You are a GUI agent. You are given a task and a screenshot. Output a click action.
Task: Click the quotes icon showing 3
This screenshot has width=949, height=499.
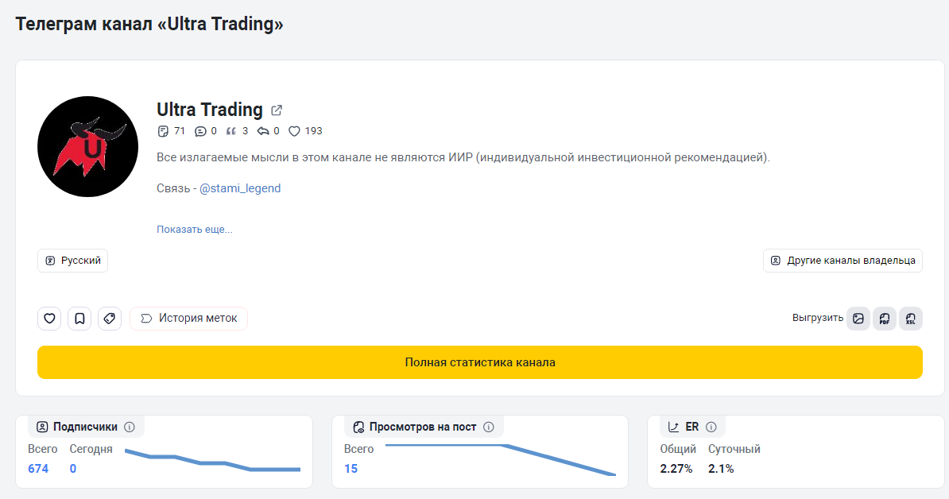(x=231, y=131)
